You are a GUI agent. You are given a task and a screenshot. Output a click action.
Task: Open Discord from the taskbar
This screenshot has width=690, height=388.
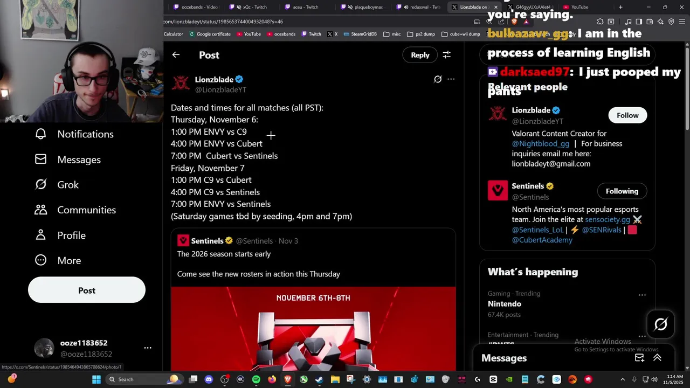pyautogui.click(x=209, y=379)
